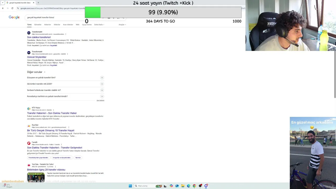The height and width of the screenshot is (189, 336).
Task: Launch Copilot from the taskbar
Action: pos(171,186)
